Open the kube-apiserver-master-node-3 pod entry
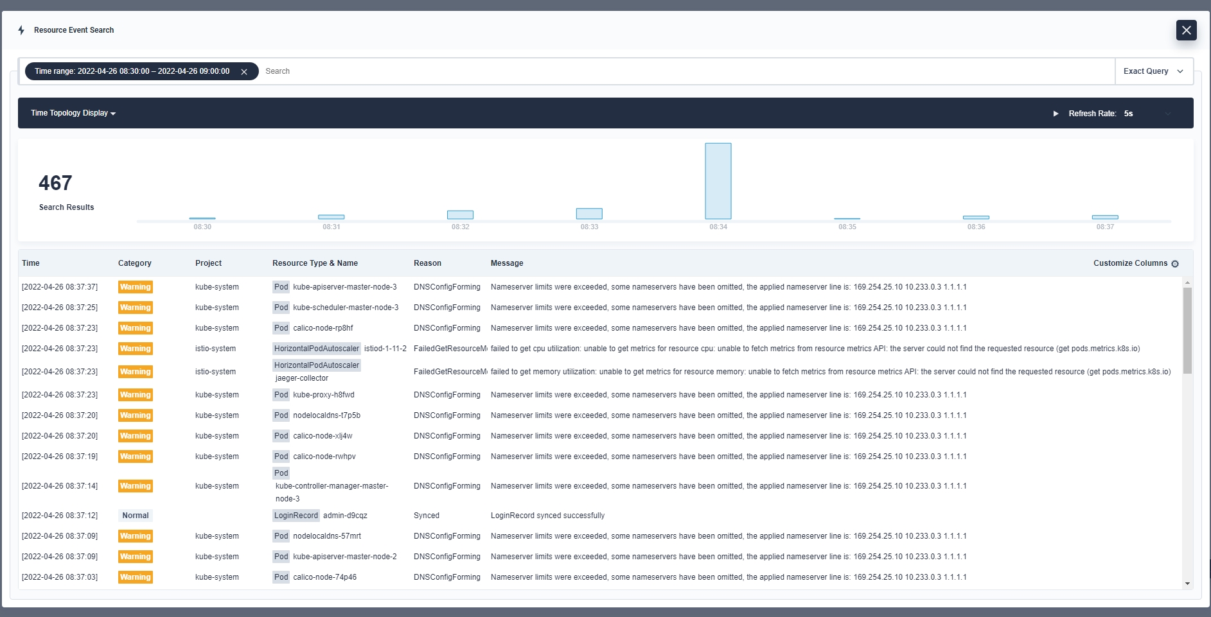Image resolution: width=1211 pixels, height=617 pixels. pyautogui.click(x=344, y=287)
